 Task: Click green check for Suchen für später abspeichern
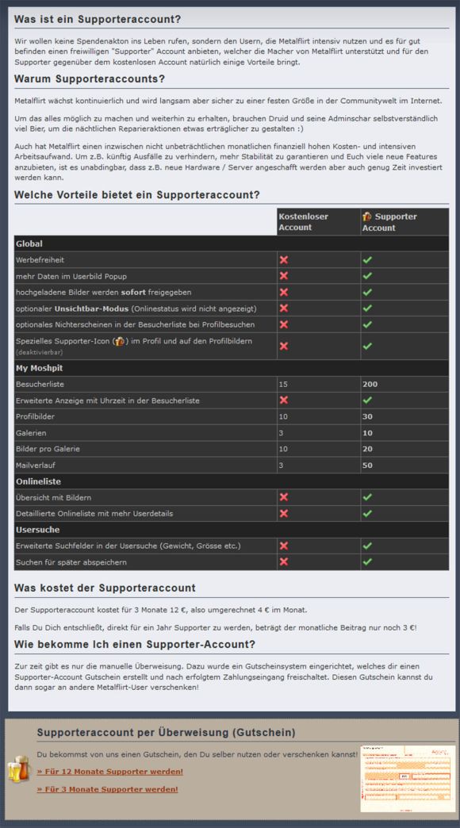click(x=367, y=562)
